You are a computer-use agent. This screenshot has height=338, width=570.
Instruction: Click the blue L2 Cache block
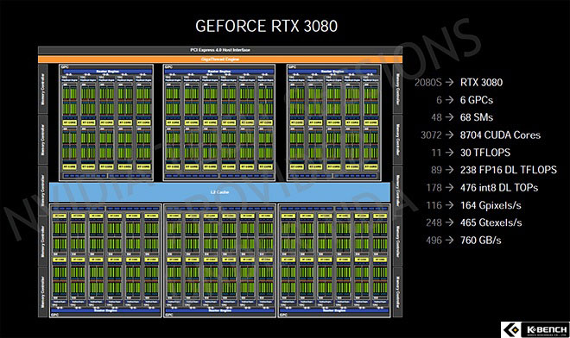(x=219, y=191)
